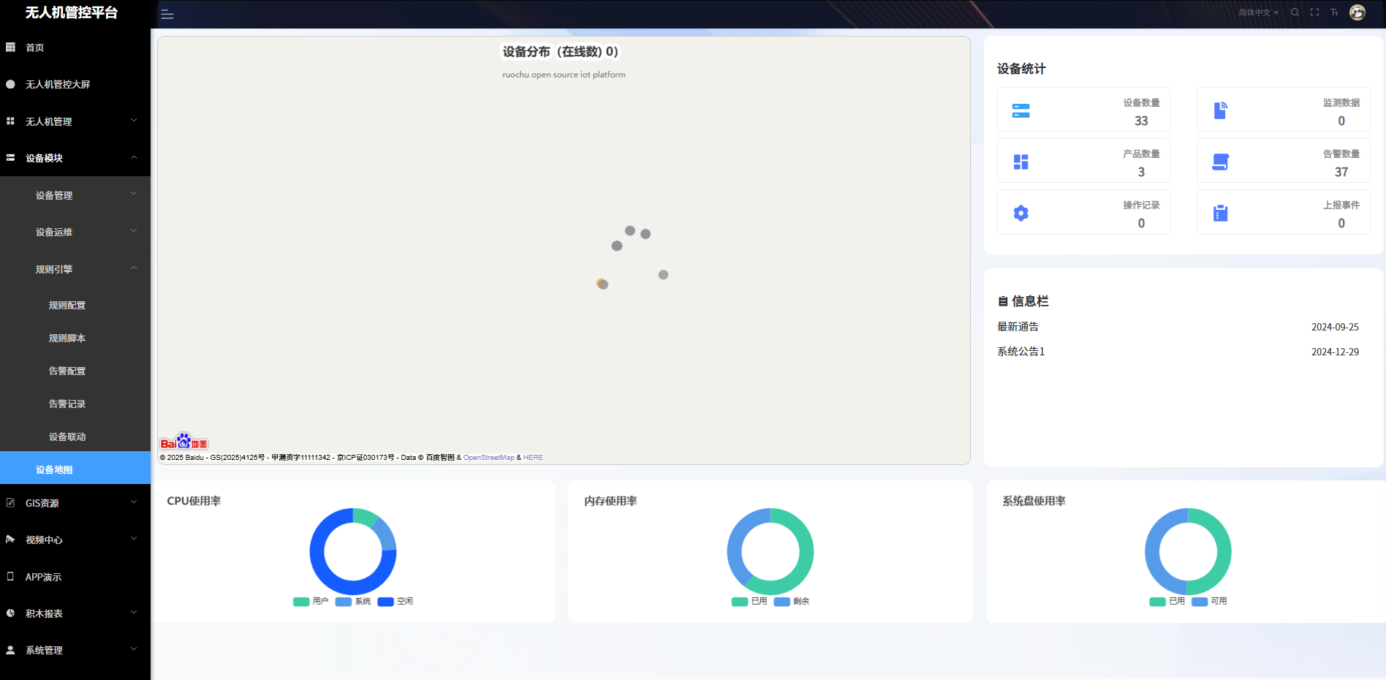Click the 上报事件 clipboard icon

[x=1220, y=213]
